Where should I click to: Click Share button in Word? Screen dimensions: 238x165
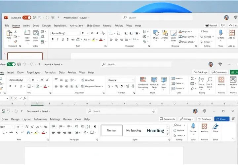[222, 119]
